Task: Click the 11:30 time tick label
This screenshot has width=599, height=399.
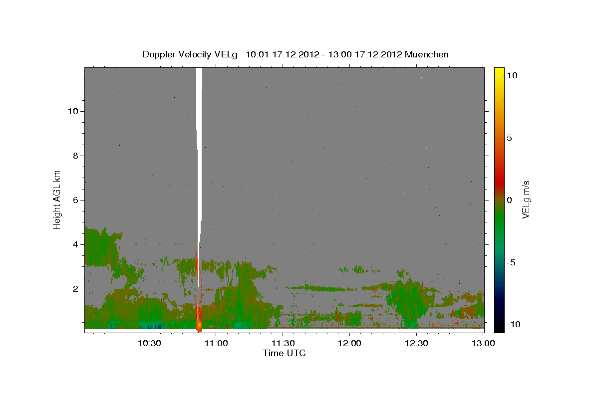Action: point(283,343)
